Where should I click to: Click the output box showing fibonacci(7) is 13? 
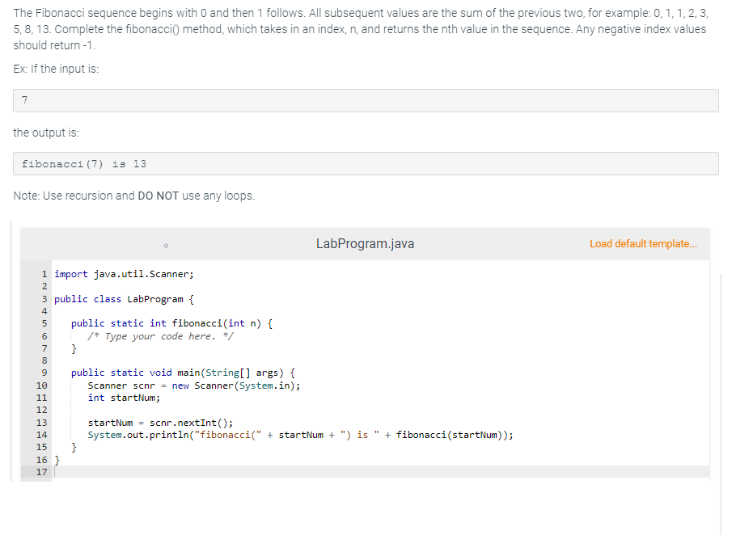(x=364, y=163)
